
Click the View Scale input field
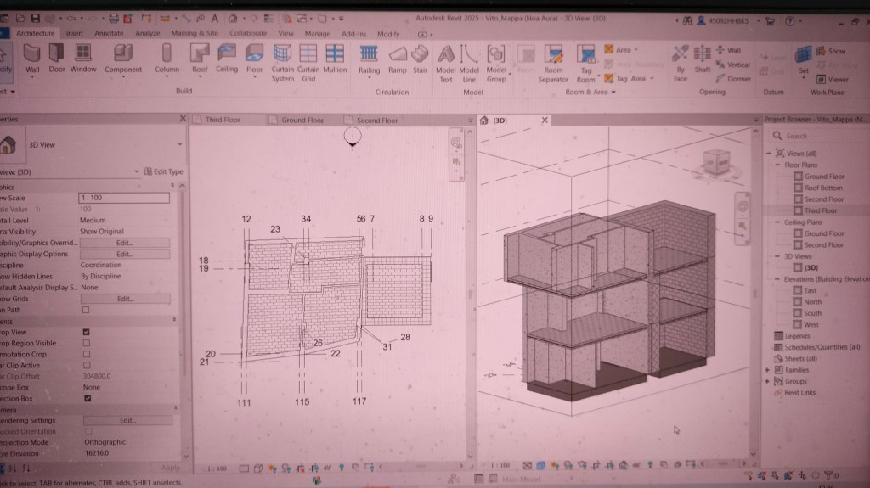(123, 197)
